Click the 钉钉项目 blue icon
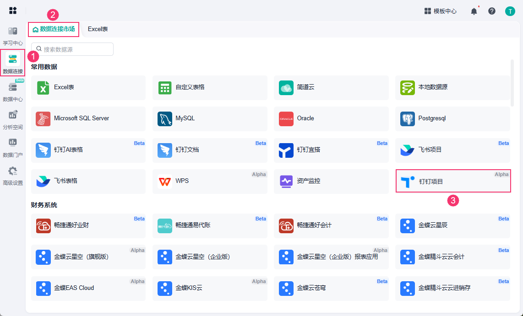Screen dimensions: 523x316 coord(408,182)
